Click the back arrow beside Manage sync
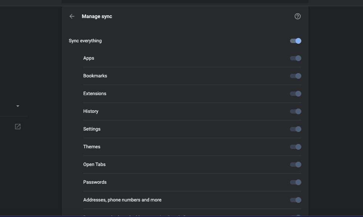Viewport: 363px width, 217px height. (72, 16)
